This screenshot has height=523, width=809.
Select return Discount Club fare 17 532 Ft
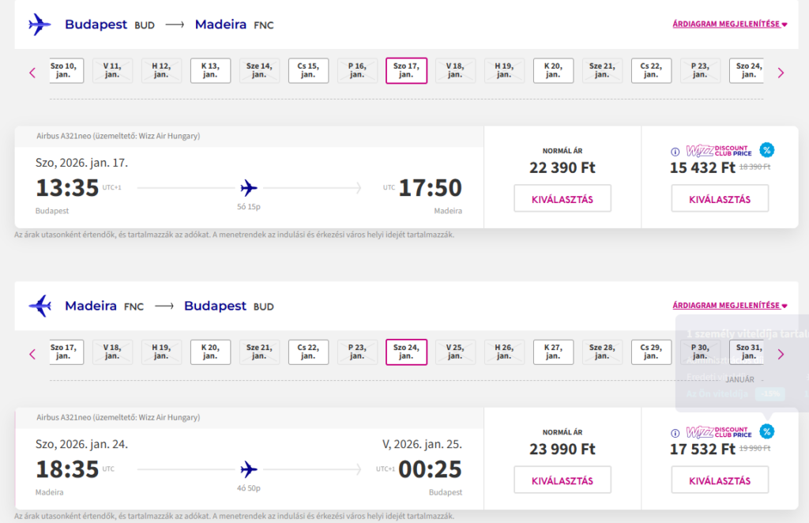pyautogui.click(x=720, y=480)
